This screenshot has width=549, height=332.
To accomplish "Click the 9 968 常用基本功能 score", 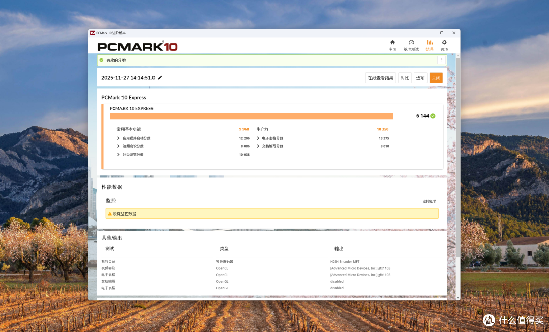I will point(244,129).
